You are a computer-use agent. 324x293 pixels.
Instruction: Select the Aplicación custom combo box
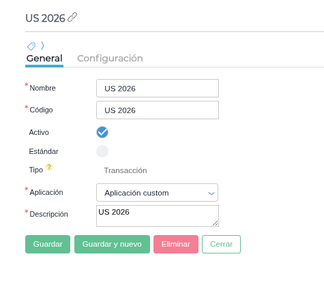157,193
